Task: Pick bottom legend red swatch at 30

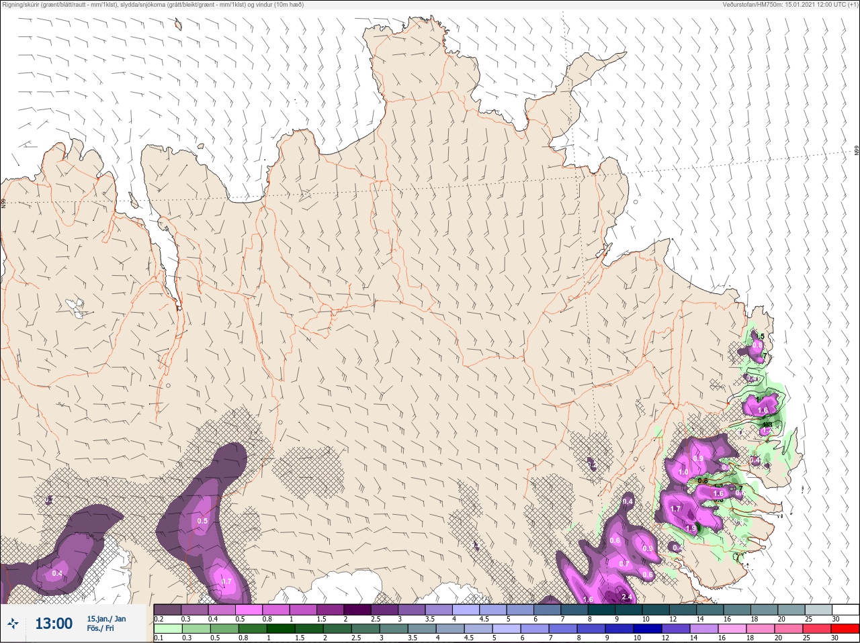Action: click(x=845, y=629)
